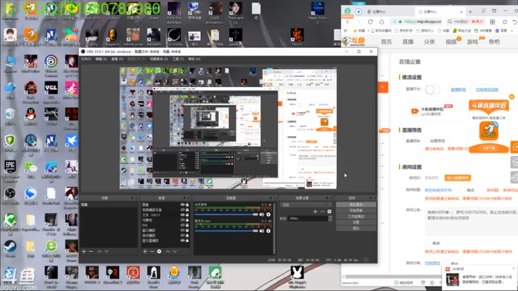Open source properties gear in Sources panel

(159, 252)
